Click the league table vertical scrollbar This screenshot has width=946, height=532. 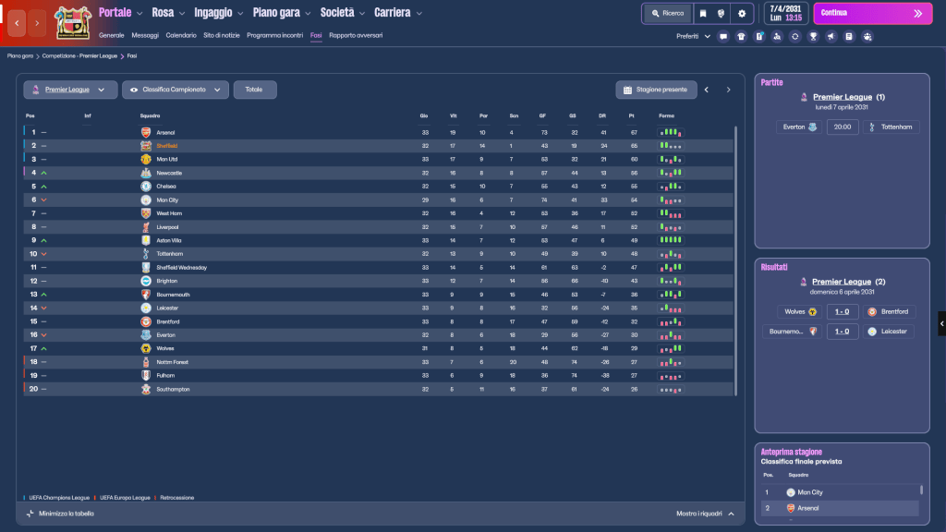pyautogui.click(x=735, y=260)
